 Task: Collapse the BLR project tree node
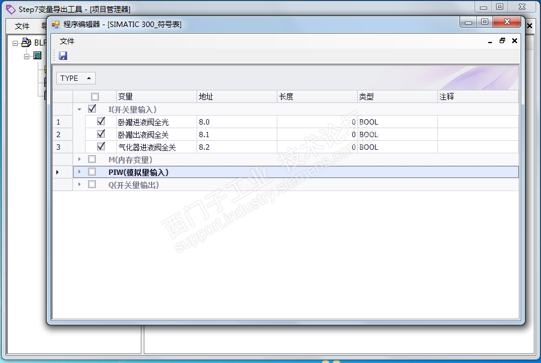click(x=15, y=43)
